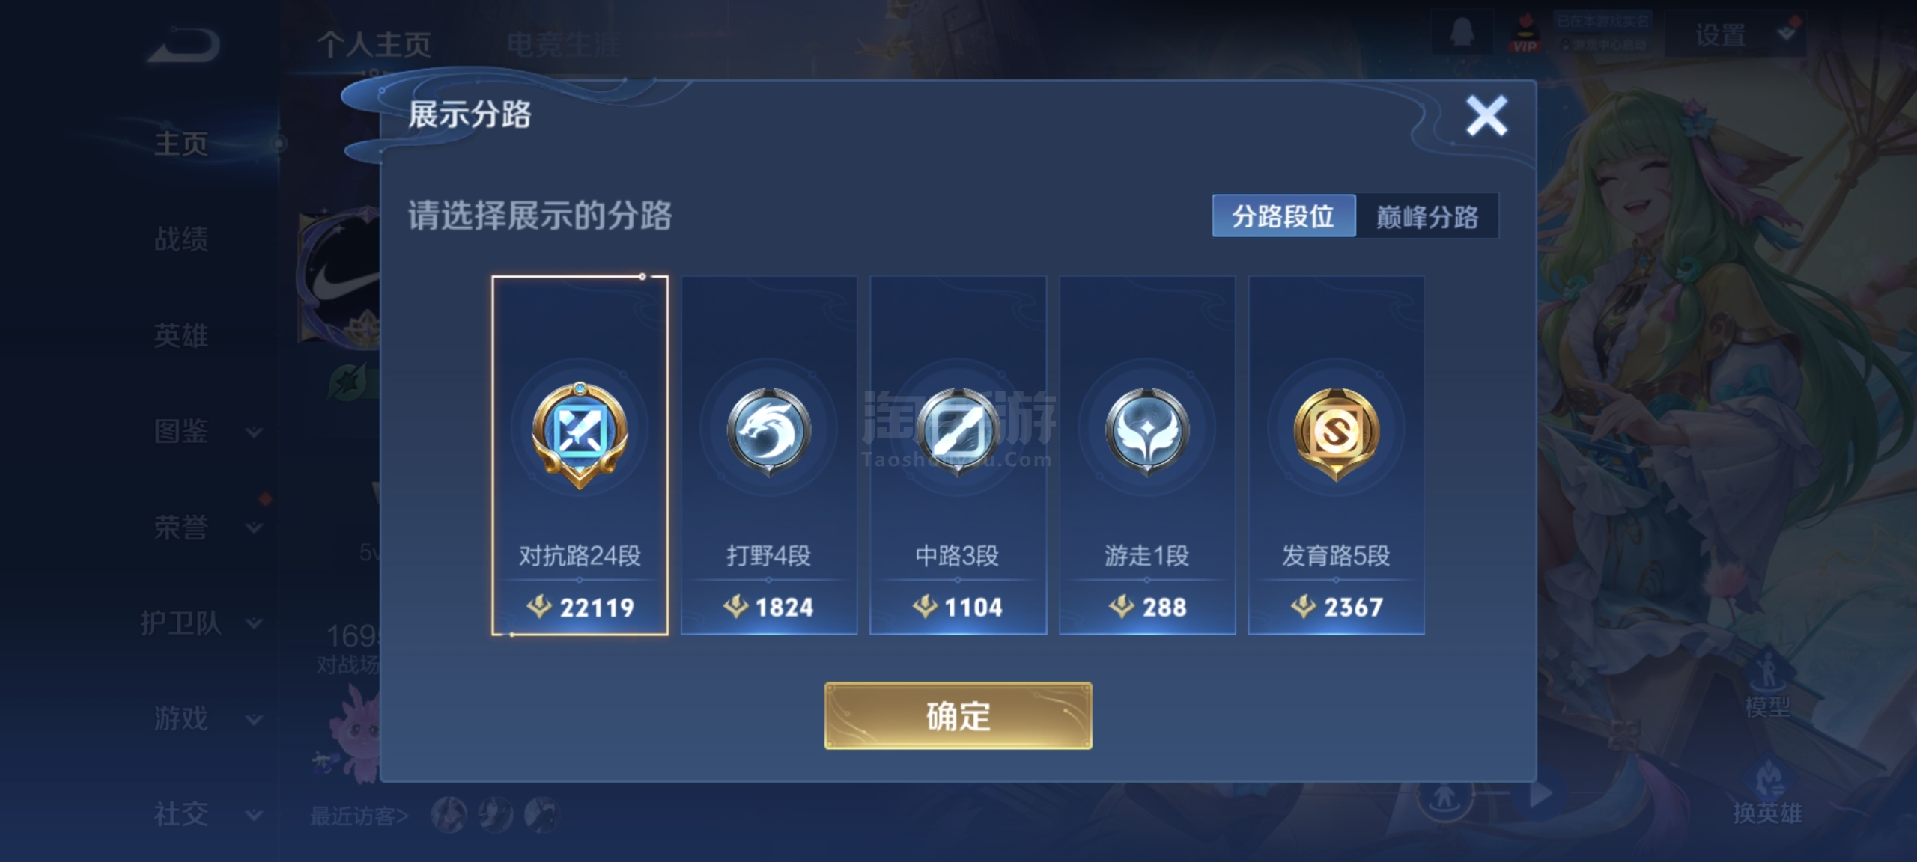Expand the 护卫队 sidebar chevron
Image resolution: width=1917 pixels, height=862 pixels.
pyautogui.click(x=254, y=623)
